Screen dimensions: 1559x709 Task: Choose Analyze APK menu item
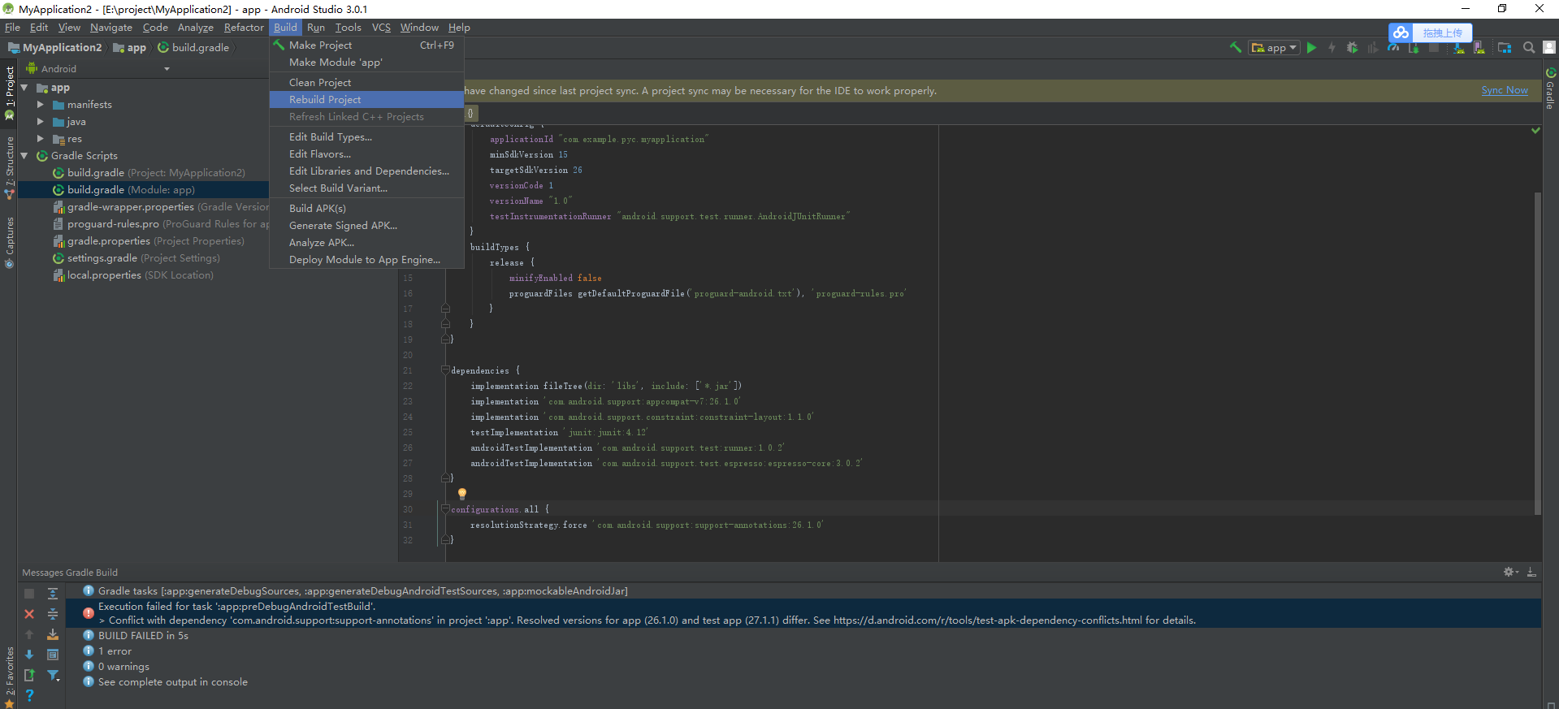point(366,243)
